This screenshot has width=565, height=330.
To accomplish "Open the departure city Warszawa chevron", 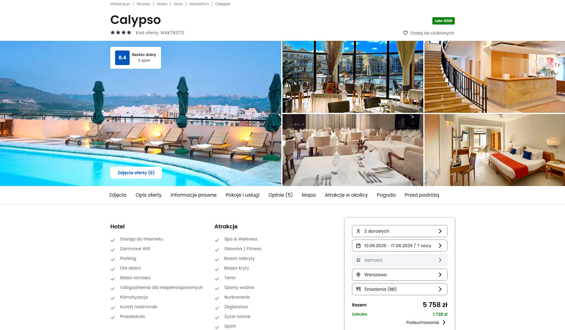I will (x=440, y=275).
